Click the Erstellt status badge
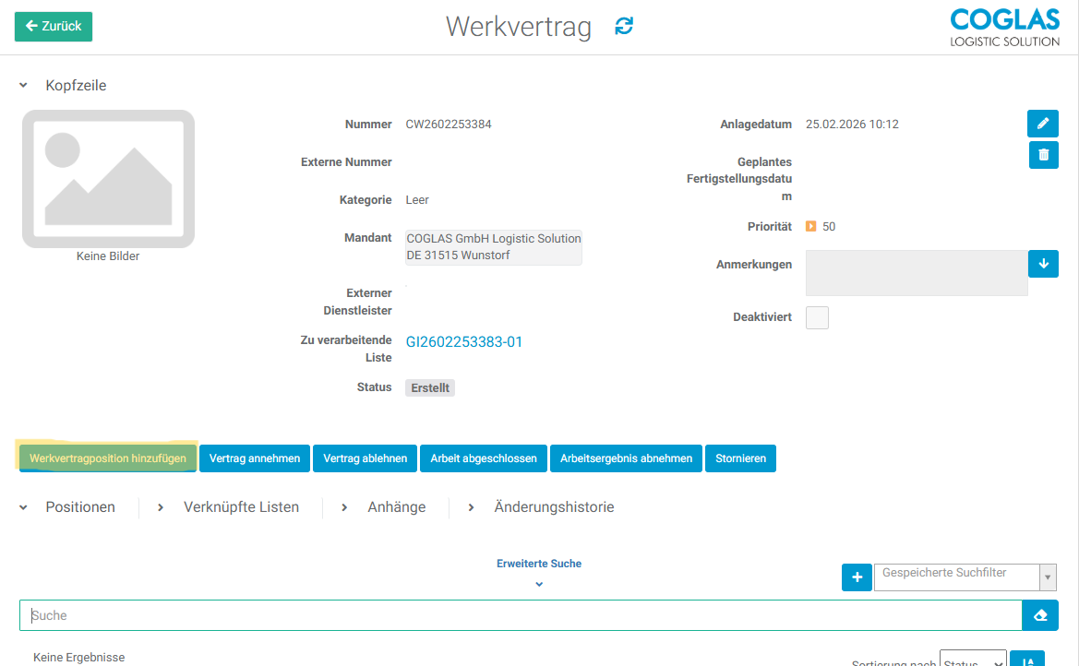The height and width of the screenshot is (666, 1079). click(x=430, y=388)
